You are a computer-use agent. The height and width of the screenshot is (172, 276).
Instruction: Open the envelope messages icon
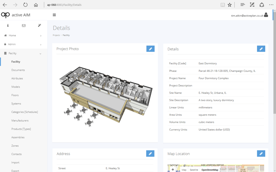click(x=24, y=26)
